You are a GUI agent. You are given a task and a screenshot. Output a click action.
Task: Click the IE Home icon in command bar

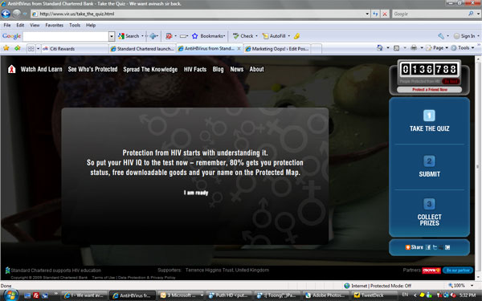[x=380, y=47]
